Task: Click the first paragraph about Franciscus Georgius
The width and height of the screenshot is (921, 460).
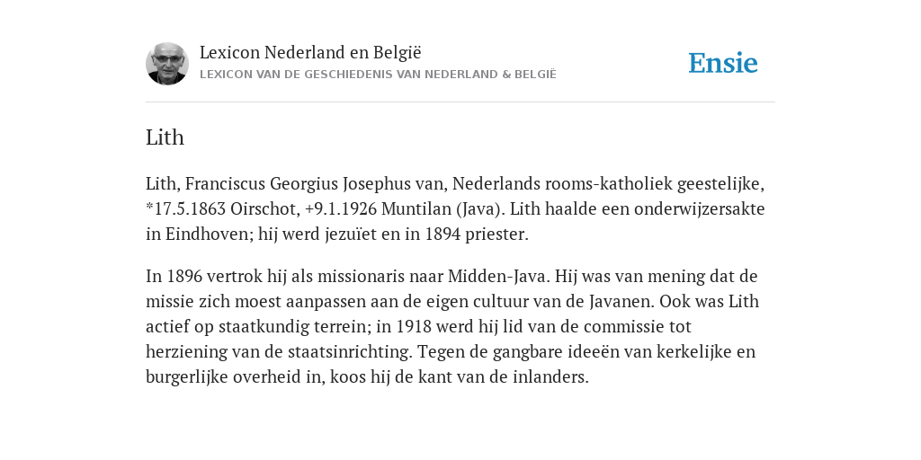Action: 455,208
